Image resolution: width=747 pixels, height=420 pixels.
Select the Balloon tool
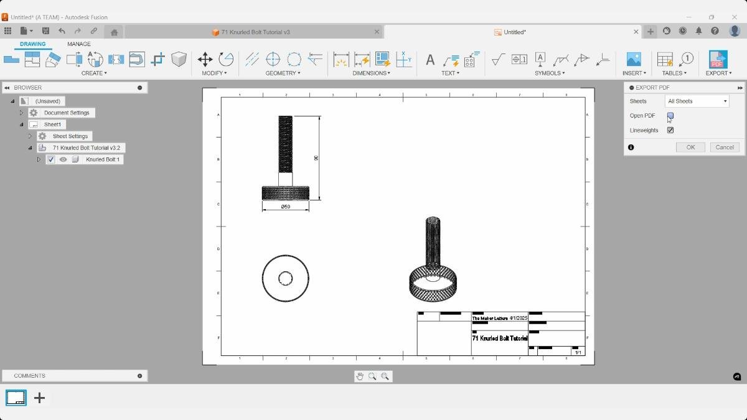coord(686,60)
